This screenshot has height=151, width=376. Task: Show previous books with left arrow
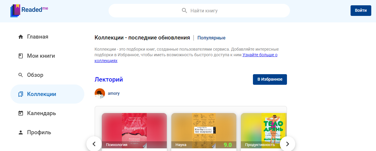[94, 144]
